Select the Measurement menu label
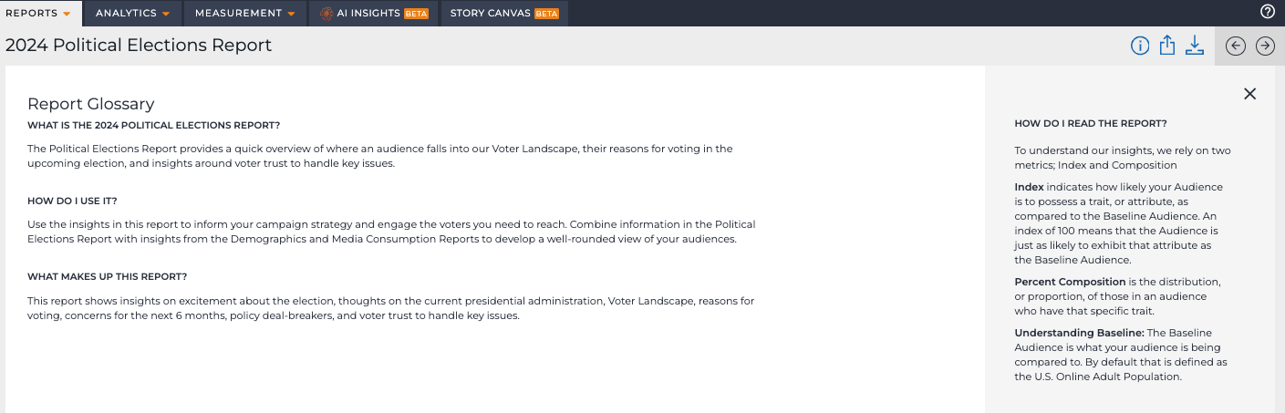This screenshot has height=413, width=1285. (238, 14)
